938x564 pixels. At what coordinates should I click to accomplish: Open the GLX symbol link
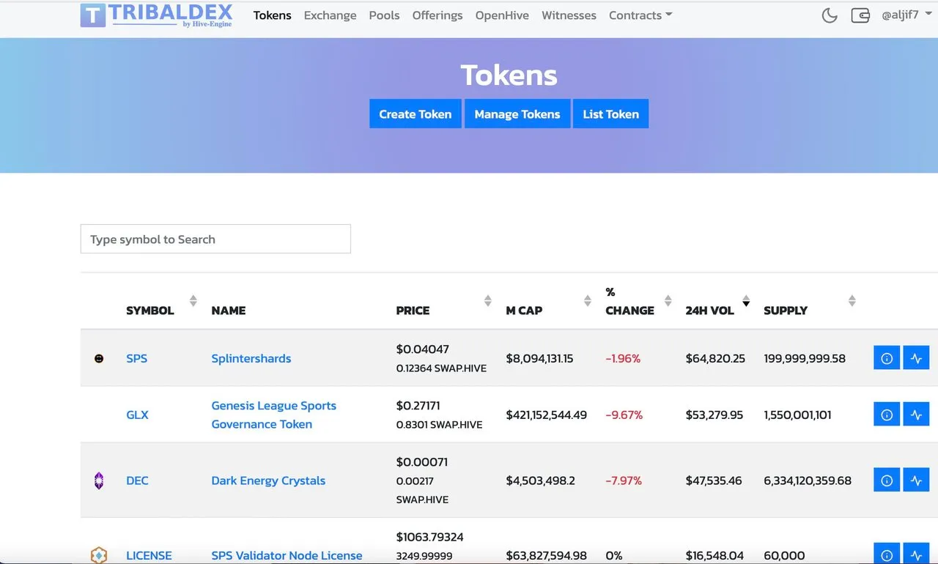tap(138, 415)
